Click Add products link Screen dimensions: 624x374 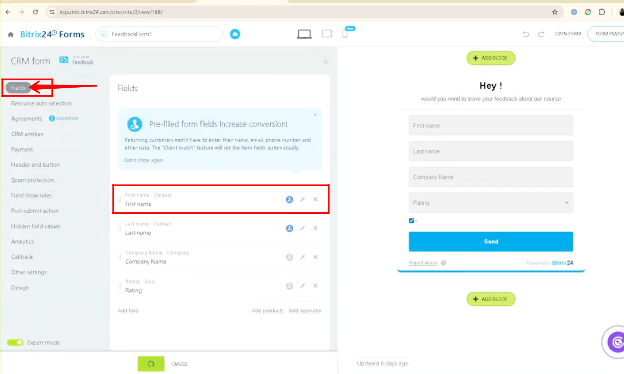click(267, 310)
